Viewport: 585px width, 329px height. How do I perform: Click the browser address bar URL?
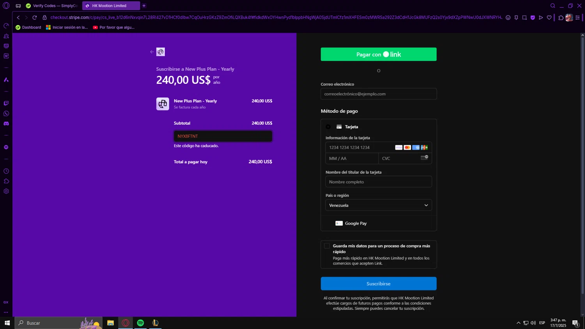(x=276, y=18)
